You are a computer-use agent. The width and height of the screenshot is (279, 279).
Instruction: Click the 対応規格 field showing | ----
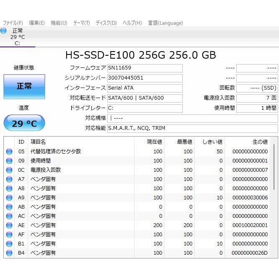pos(193,118)
